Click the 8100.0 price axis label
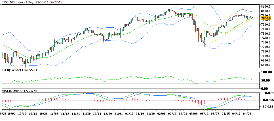 click(266, 6)
